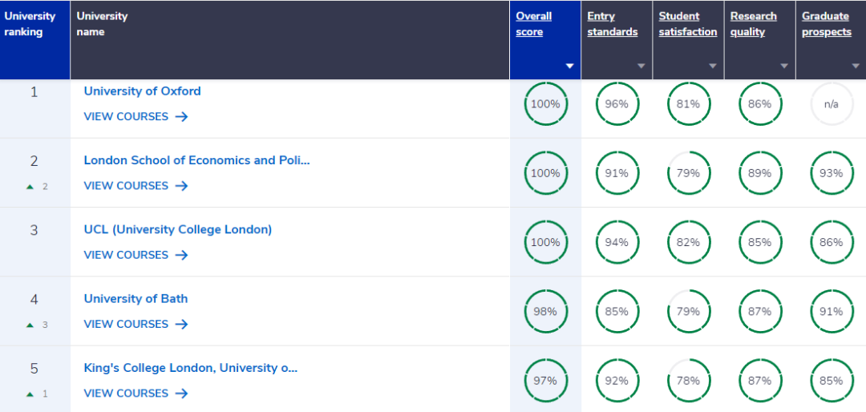Click LSE's 93% graduate prospects circle
Image resolution: width=866 pixels, height=412 pixels.
831,173
